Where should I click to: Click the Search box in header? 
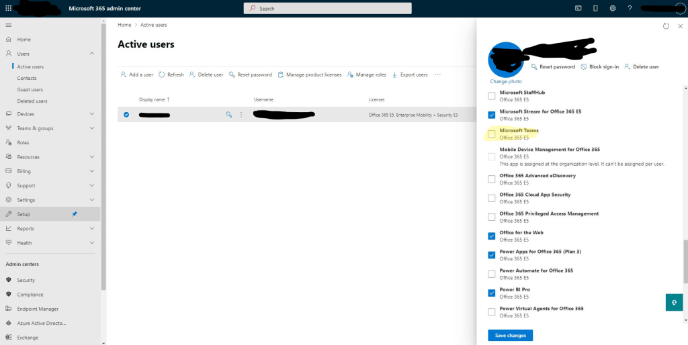(x=326, y=9)
